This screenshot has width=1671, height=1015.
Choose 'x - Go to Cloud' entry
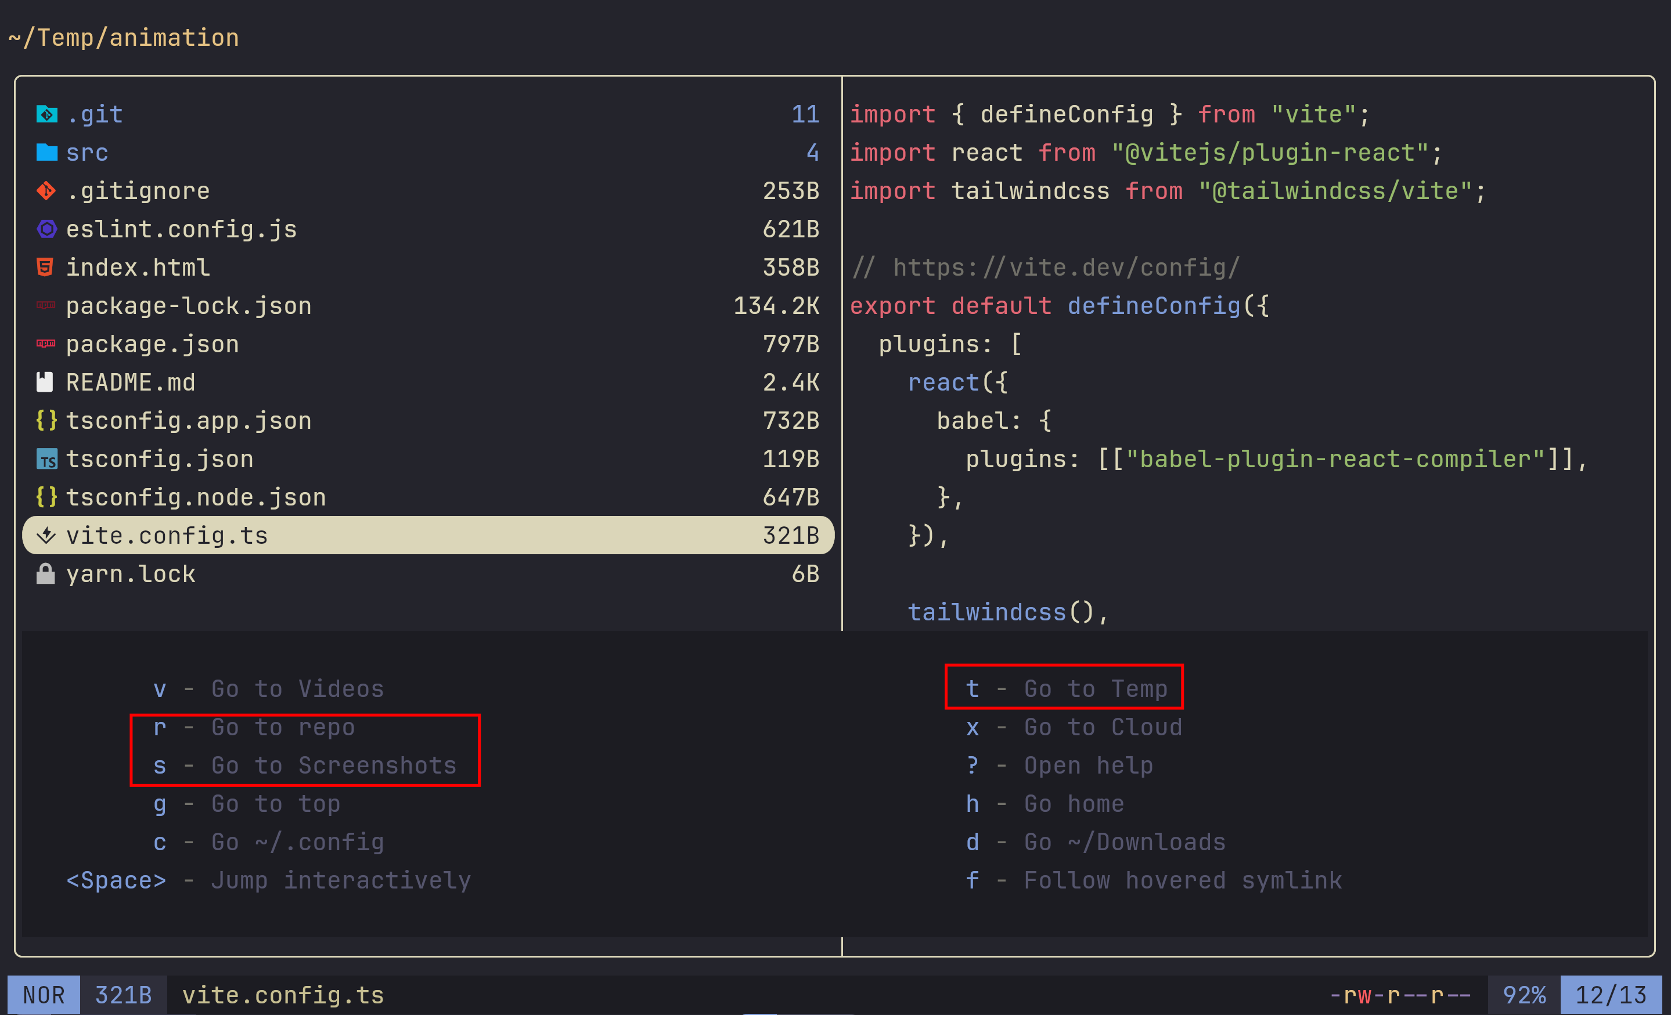tap(1074, 728)
